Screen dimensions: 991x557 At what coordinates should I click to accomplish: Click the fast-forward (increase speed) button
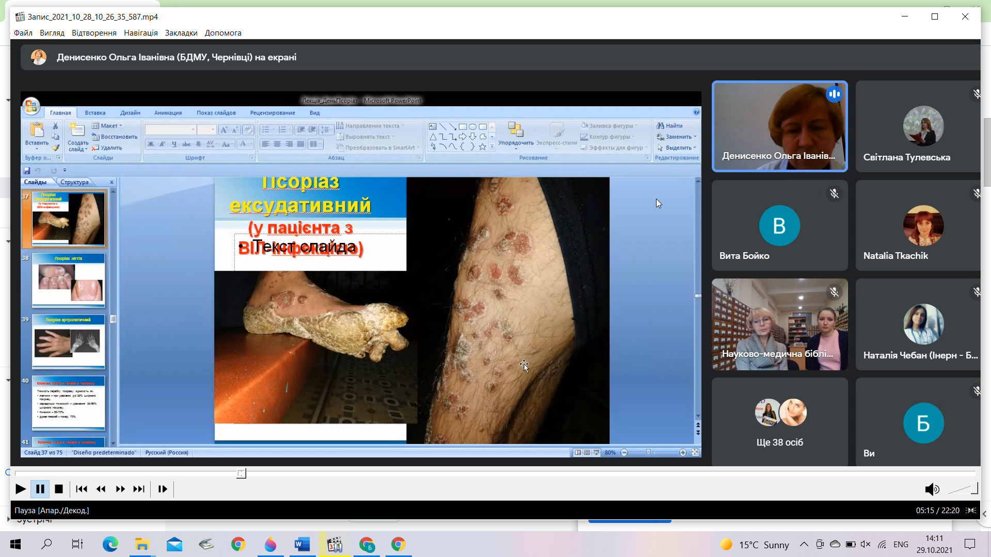coord(120,489)
